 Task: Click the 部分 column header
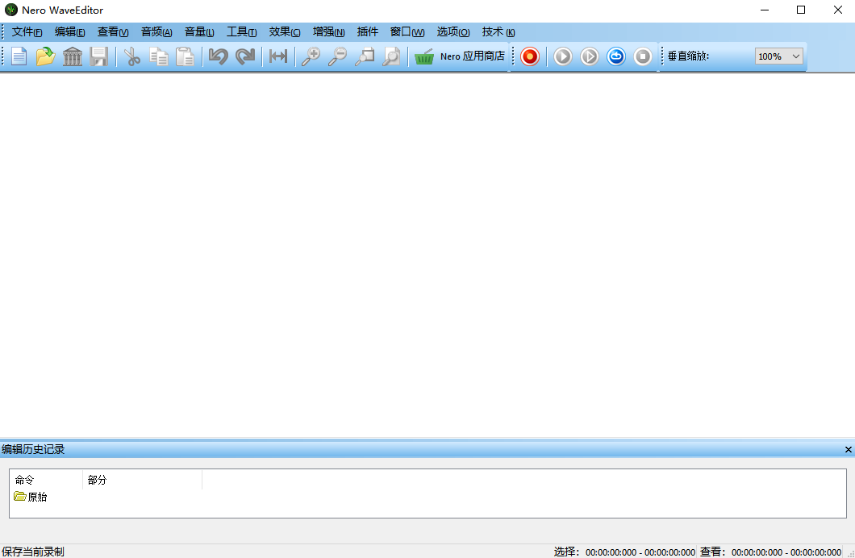142,480
